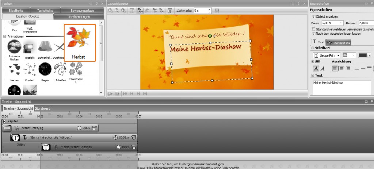Click the Transparenz tab button
The width and height of the screenshot is (374, 169).
point(339,42)
